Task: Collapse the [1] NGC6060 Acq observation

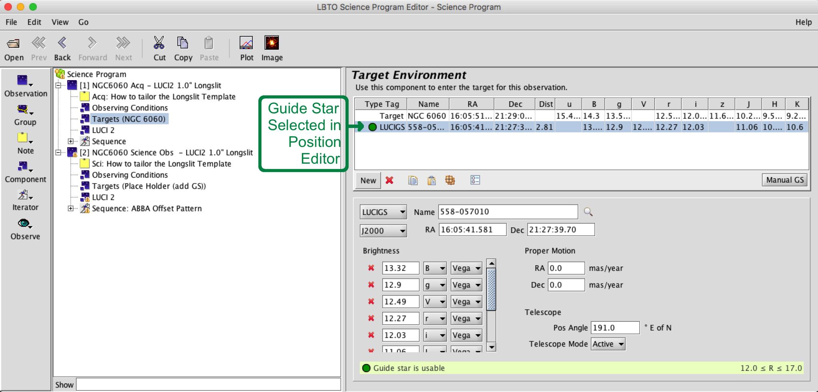Action: pyautogui.click(x=58, y=85)
